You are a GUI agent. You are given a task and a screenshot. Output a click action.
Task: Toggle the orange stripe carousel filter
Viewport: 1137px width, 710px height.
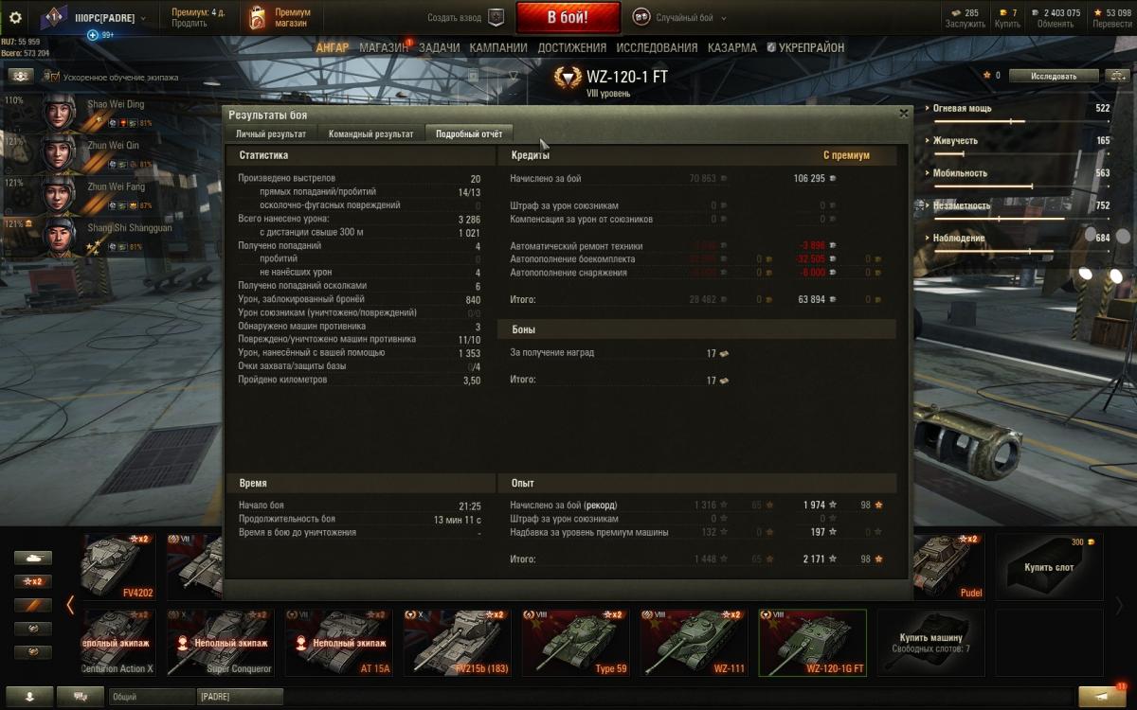(32, 605)
